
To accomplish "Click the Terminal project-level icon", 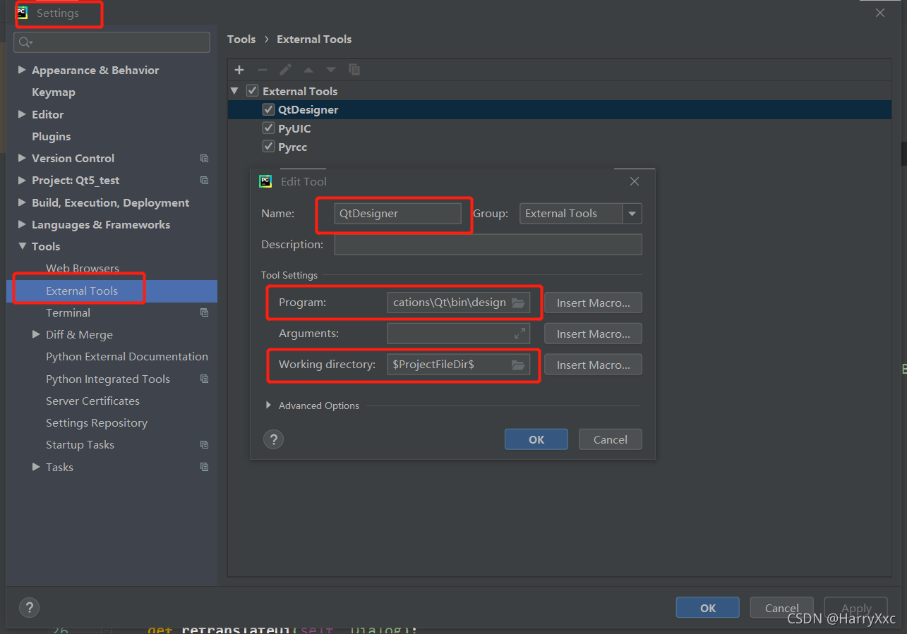I will [x=204, y=312].
